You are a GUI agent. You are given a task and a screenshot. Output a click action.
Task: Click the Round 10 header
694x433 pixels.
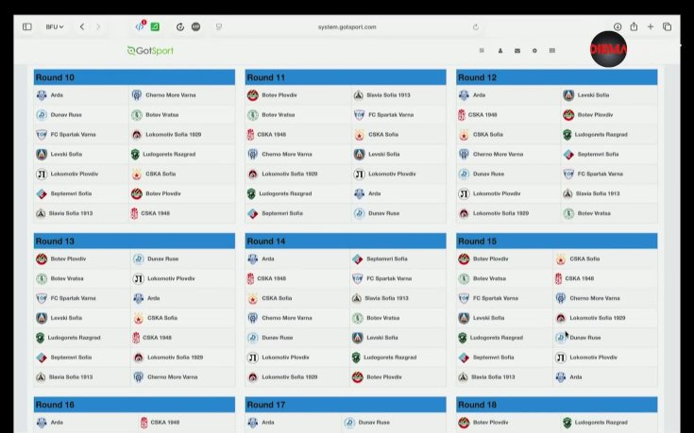point(134,77)
